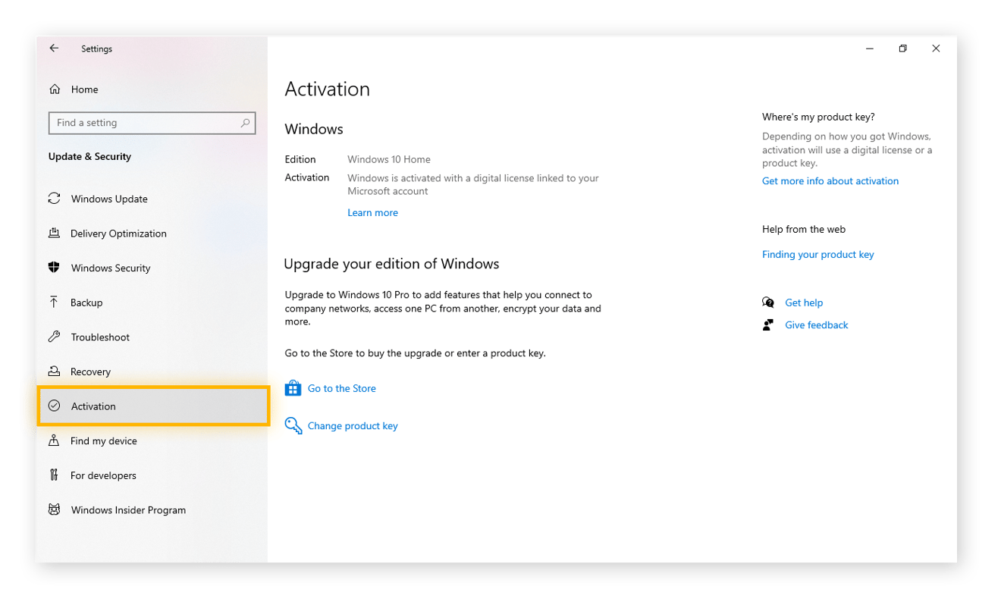Select the Find my device location icon
This screenshot has height=605, width=1001.
(x=54, y=440)
